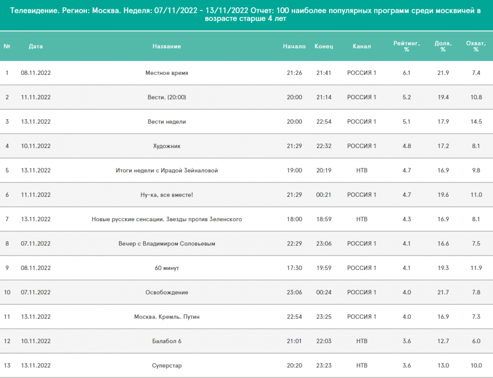Click channel НТВ in 'Суперстар' row
This screenshot has height=378, width=493.
point(362,365)
